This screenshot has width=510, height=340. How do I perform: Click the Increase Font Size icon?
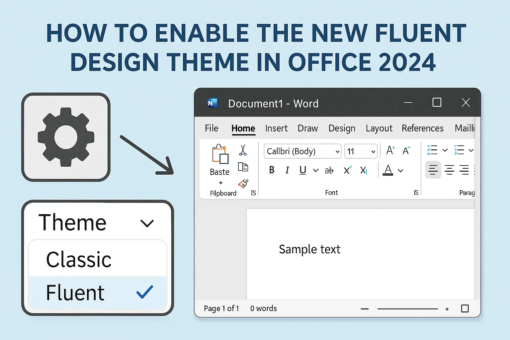(x=389, y=150)
